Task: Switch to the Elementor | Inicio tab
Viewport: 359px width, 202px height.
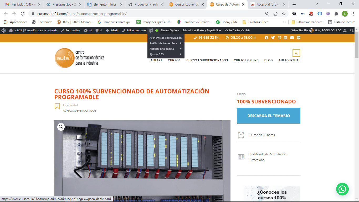Action: click(104, 4)
